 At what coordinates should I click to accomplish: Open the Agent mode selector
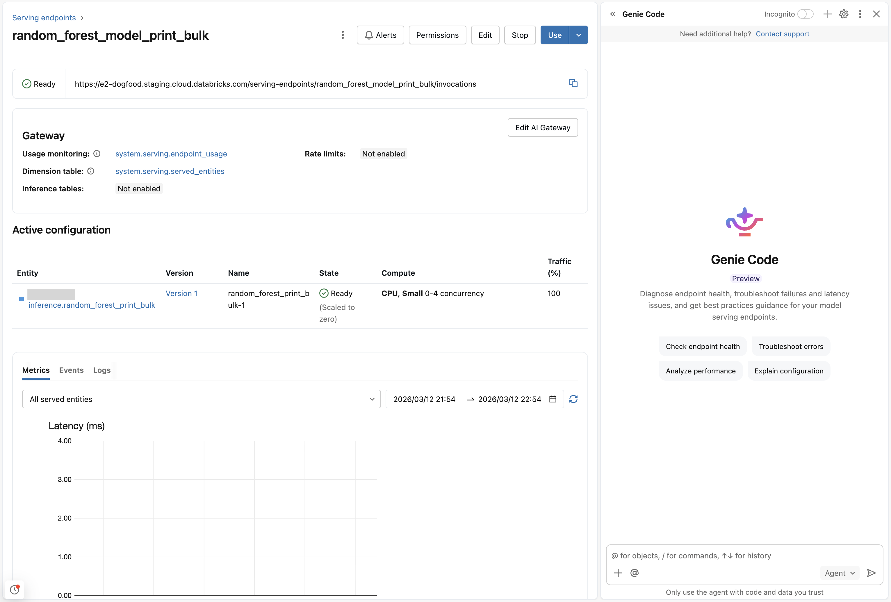tap(839, 573)
